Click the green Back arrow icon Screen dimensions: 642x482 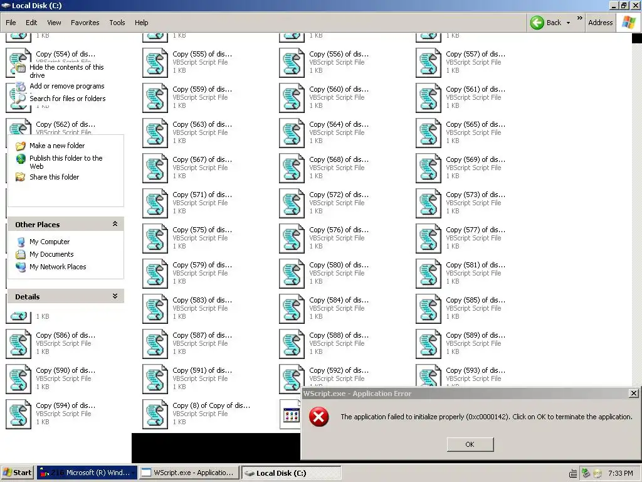537,23
